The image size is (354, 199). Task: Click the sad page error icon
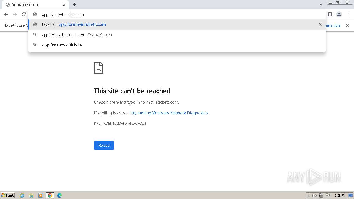pos(99,68)
